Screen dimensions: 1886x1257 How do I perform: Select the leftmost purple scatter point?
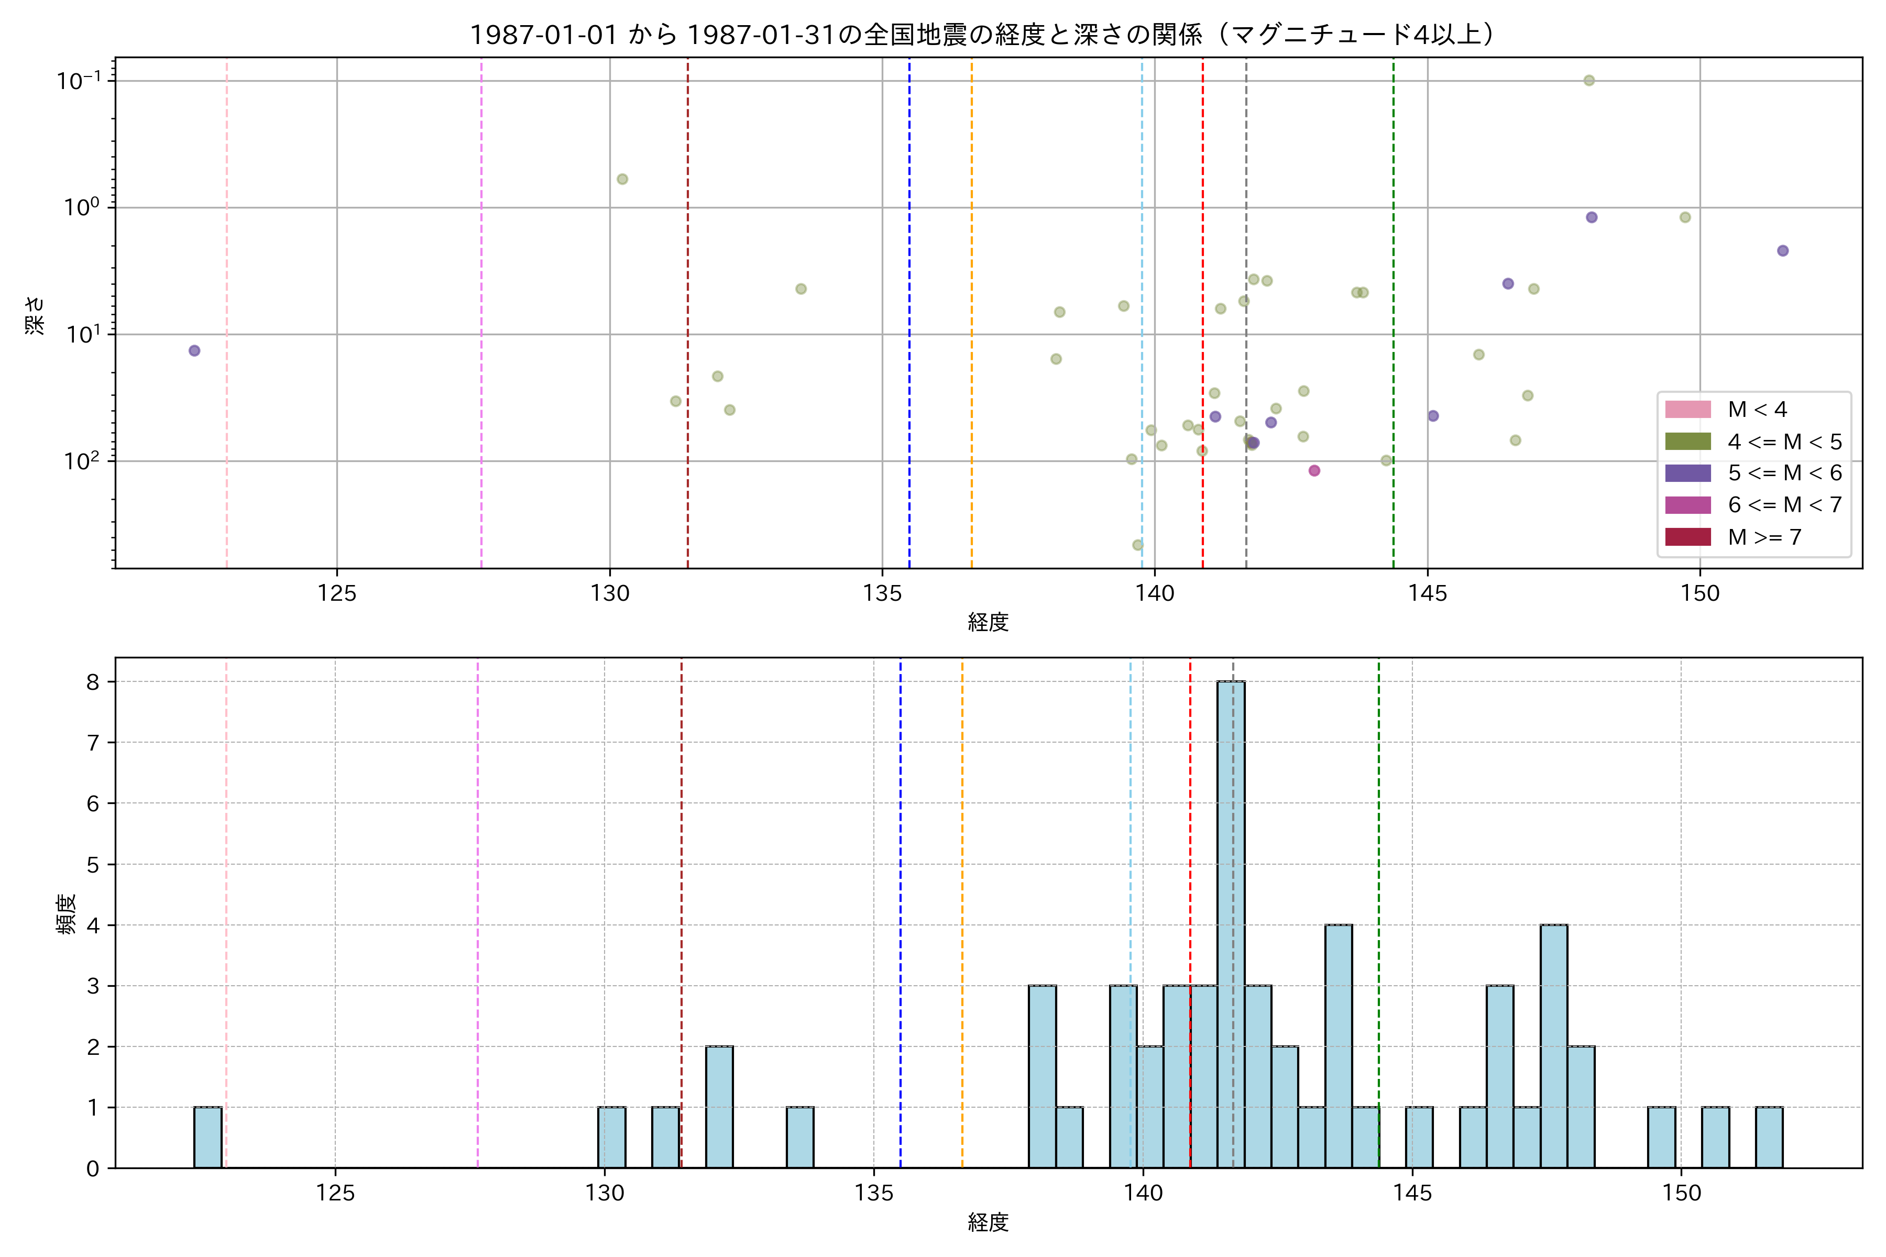click(194, 350)
